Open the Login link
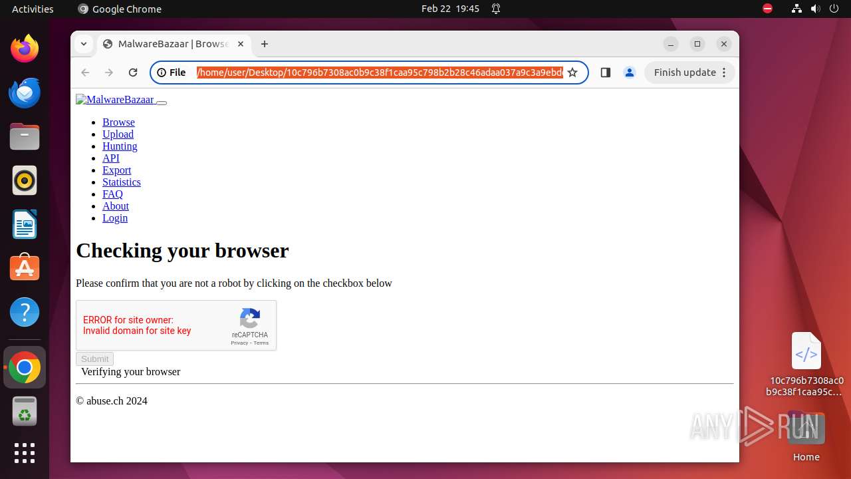Screen dimensions: 851x479 tap(115, 218)
